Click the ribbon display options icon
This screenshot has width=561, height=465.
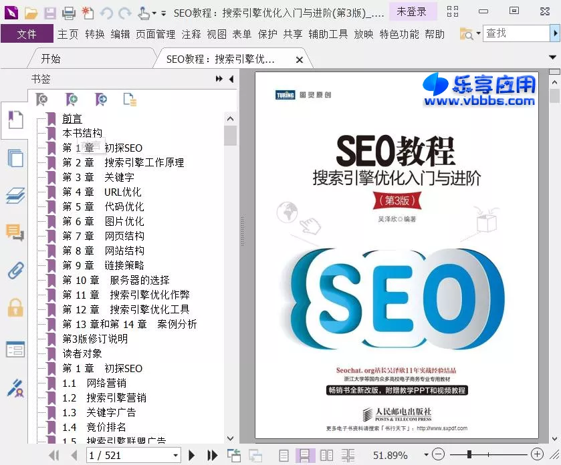pyautogui.click(x=453, y=12)
